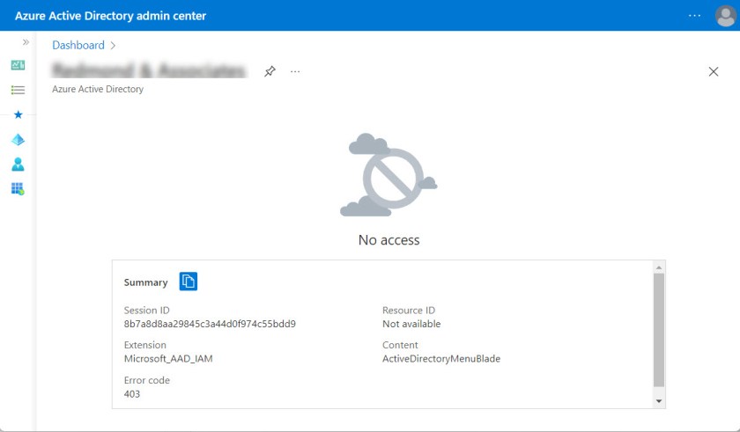The height and width of the screenshot is (432, 740).
Task: Select the ActiveDirectoryMenuBlade content value
Action: pyautogui.click(x=441, y=359)
